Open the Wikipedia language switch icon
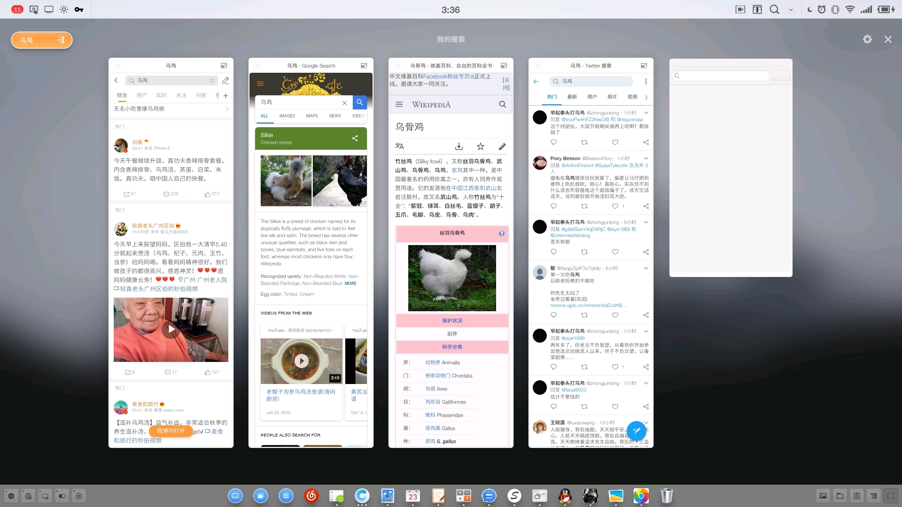 400,146
